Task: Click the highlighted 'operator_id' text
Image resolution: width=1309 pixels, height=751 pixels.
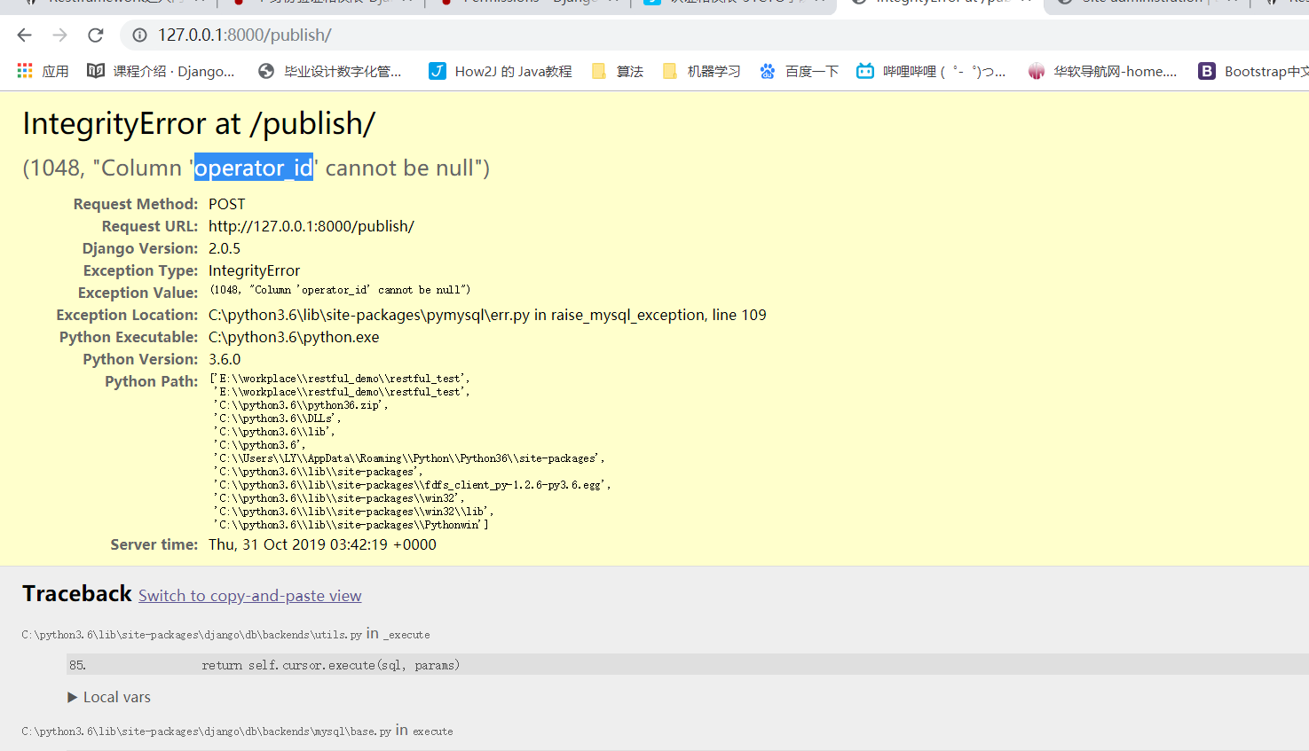Action: tap(254, 168)
